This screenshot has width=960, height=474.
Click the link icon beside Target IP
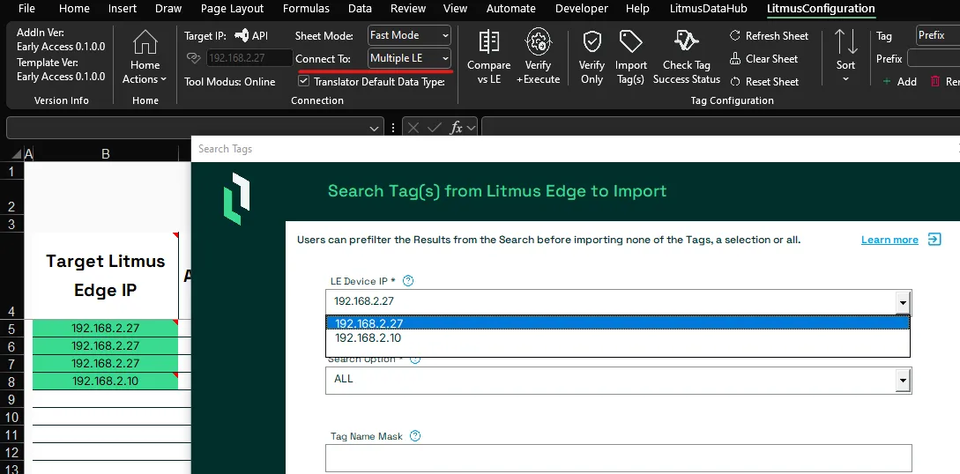coord(193,59)
